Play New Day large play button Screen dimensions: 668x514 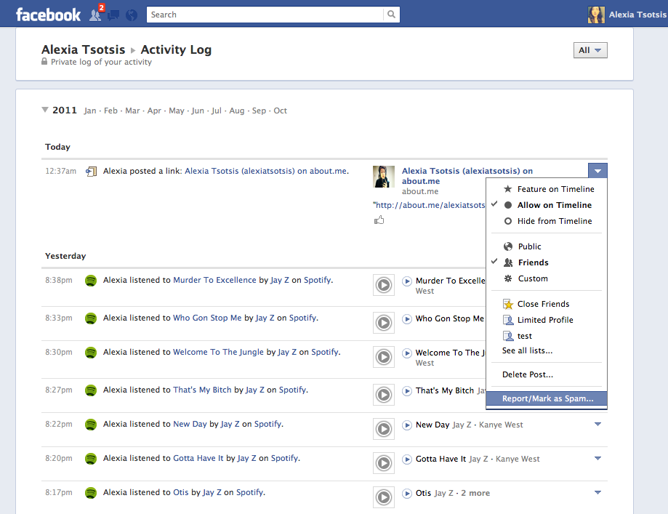384,429
